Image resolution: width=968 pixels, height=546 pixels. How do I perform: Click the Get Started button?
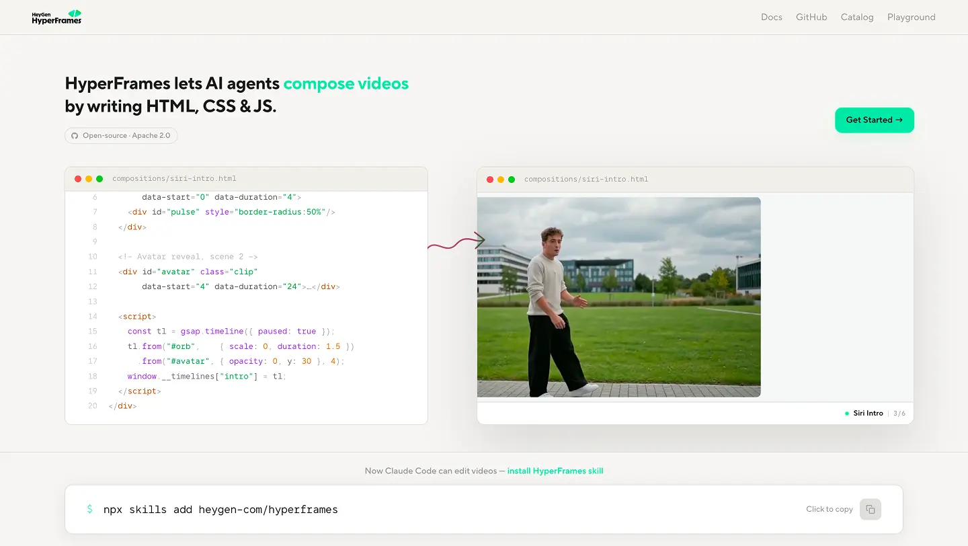(x=875, y=120)
